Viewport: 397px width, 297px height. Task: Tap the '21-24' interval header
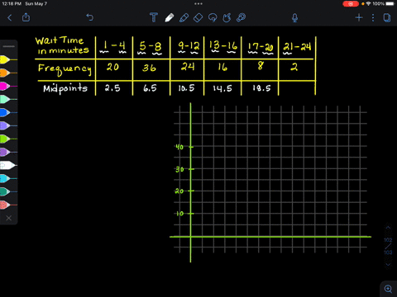(297, 47)
